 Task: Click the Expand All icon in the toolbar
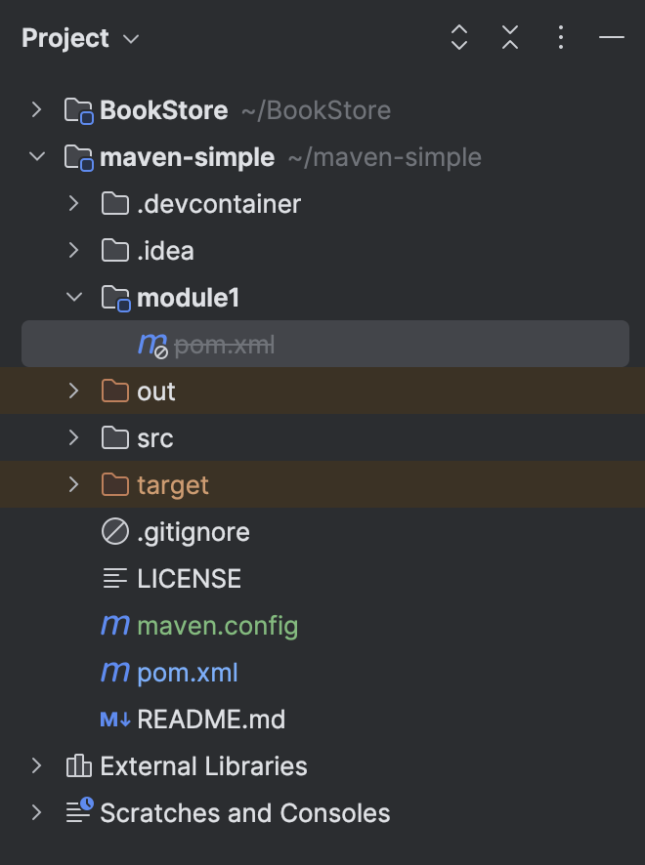[458, 37]
